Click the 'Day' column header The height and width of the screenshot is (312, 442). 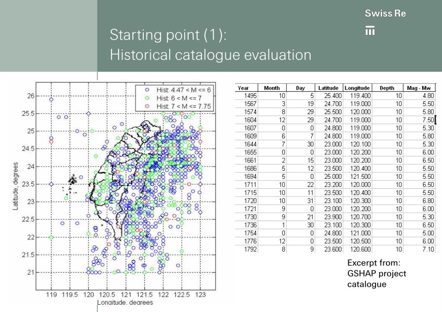[x=300, y=88]
